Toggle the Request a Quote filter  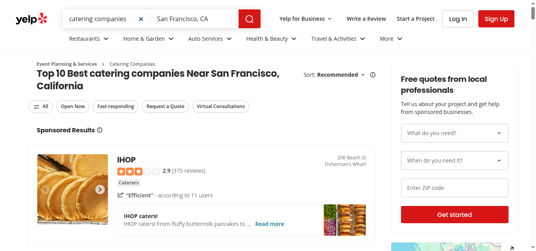(165, 107)
